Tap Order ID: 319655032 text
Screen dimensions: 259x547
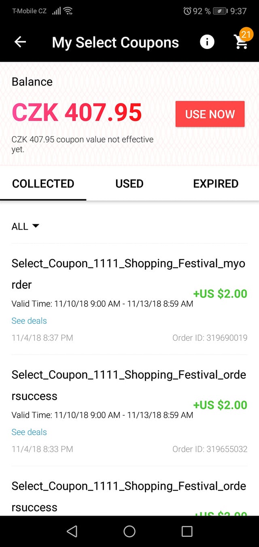click(x=210, y=449)
